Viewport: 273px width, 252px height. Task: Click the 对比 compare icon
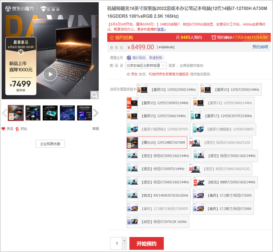click(x=17, y=129)
